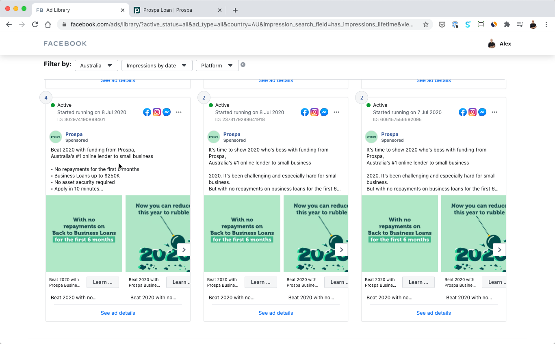555x344 pixels.
Task: Advance carousel arrow on ad started 8 Jul, ID 3029
Action: coord(184,250)
